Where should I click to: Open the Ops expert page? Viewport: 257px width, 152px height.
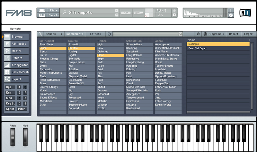click(x=10, y=87)
